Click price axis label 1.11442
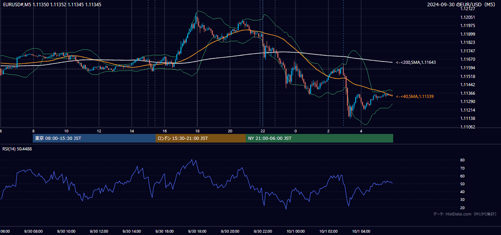This screenshot has width=501, height=235. tap(468, 85)
